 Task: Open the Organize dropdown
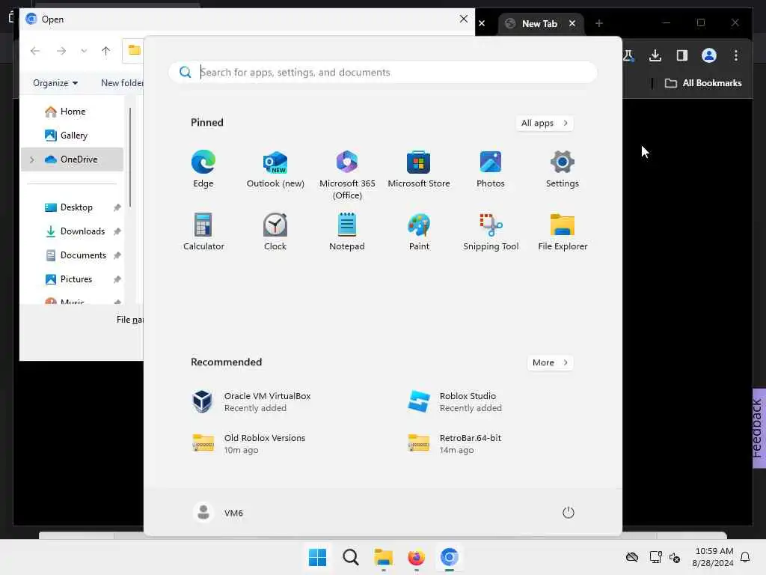tap(55, 83)
